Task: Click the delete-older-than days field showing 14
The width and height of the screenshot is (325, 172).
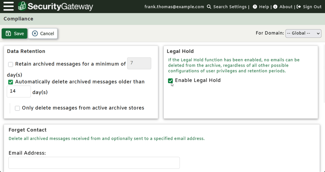Action: (19, 92)
